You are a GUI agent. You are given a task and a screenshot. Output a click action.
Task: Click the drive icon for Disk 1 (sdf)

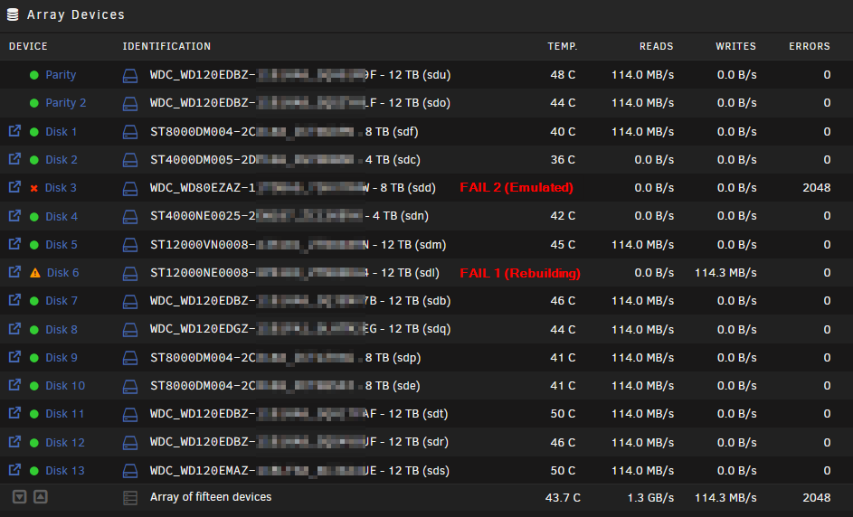tap(130, 132)
